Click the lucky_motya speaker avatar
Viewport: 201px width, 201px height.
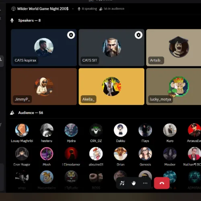179,86
